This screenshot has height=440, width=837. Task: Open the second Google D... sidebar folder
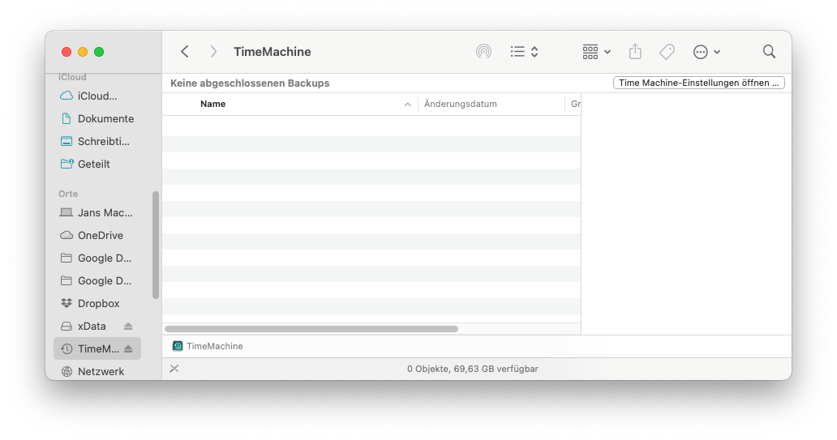97,280
